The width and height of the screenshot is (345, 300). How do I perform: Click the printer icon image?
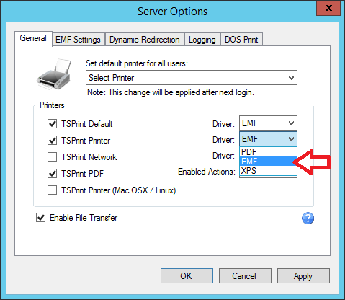54,74
